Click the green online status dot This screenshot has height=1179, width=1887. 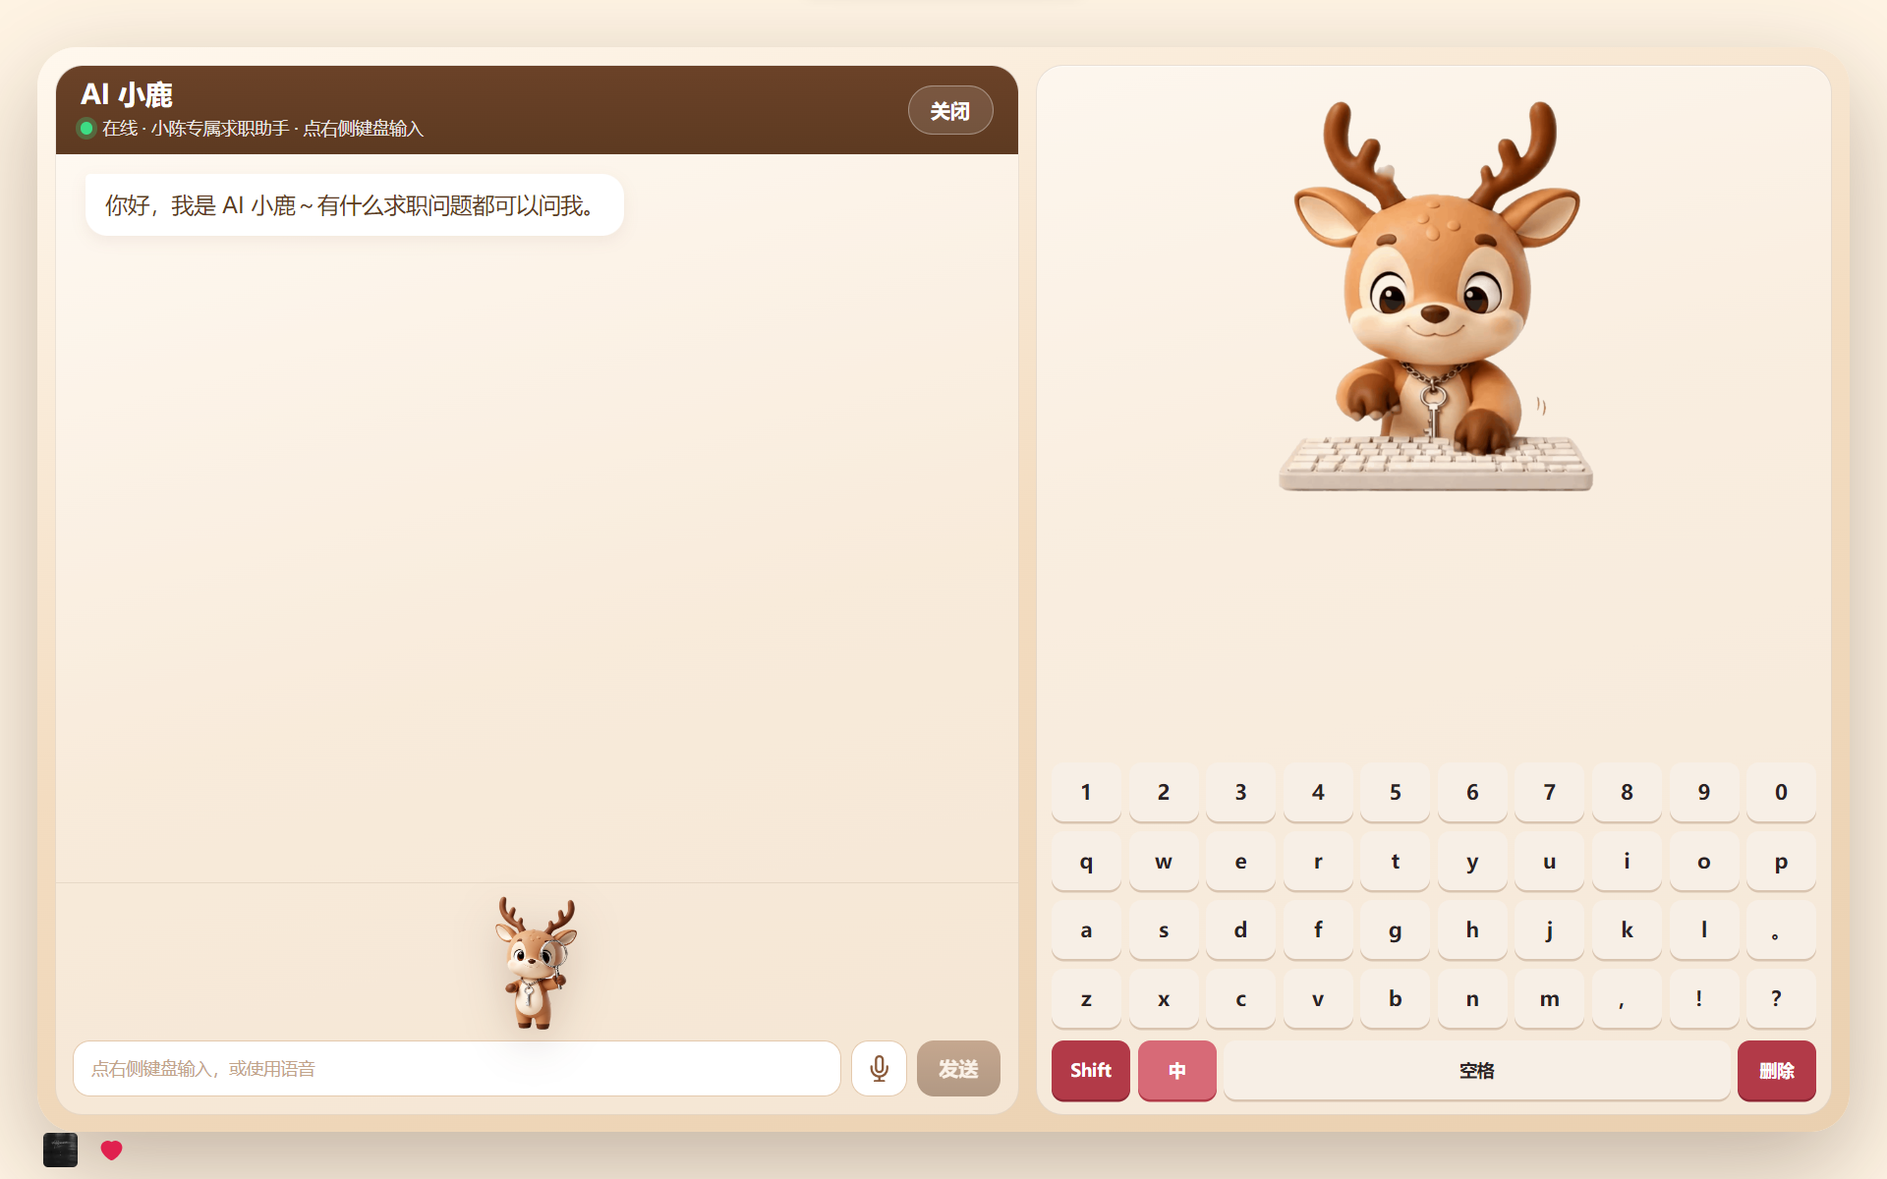pos(86,128)
